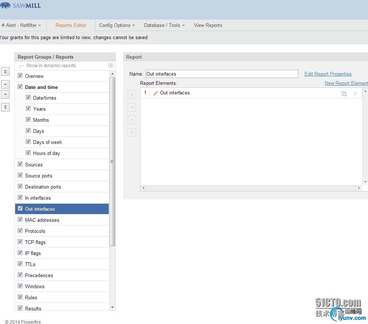Image resolution: width=368 pixels, height=324 pixels.
Task: Open the Config Options dropdown menu
Action: tap(117, 25)
